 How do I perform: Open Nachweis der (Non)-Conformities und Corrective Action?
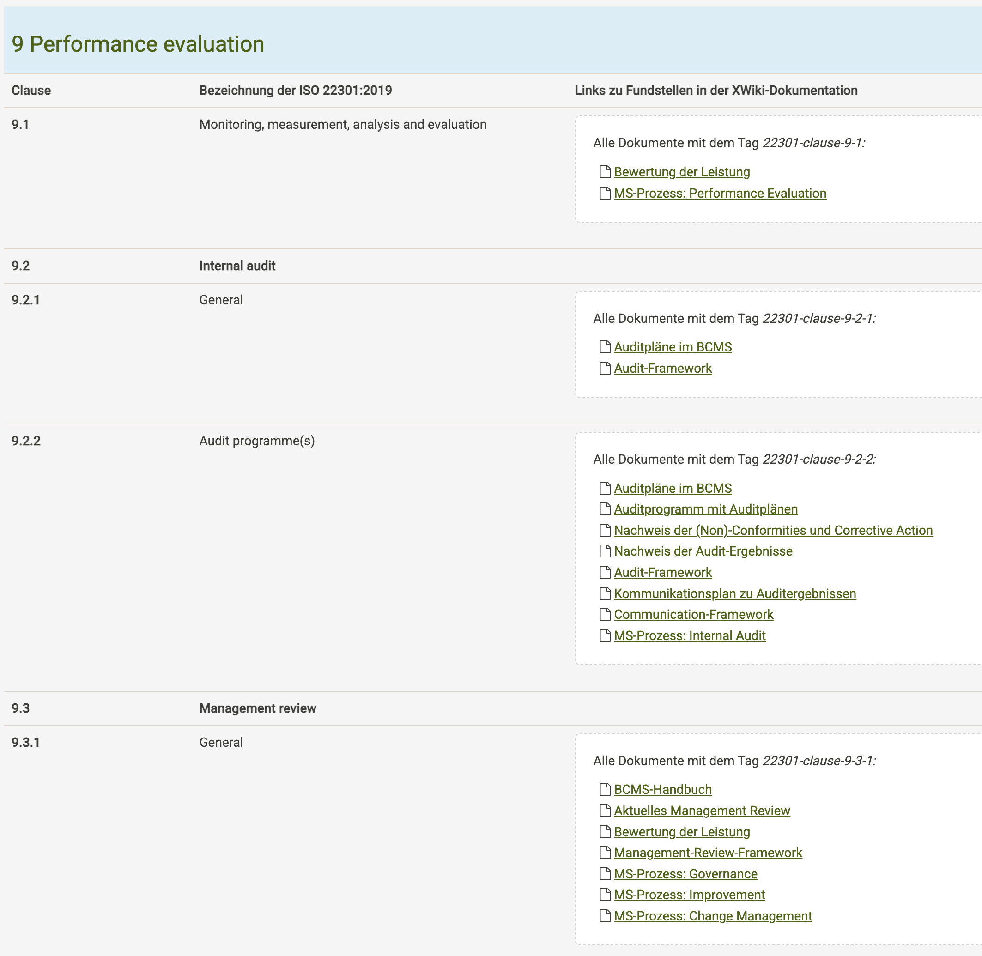pyautogui.click(x=773, y=530)
